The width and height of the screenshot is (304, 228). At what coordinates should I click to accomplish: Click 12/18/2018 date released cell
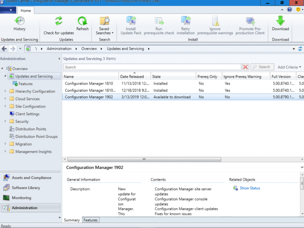pyautogui.click(x=135, y=90)
